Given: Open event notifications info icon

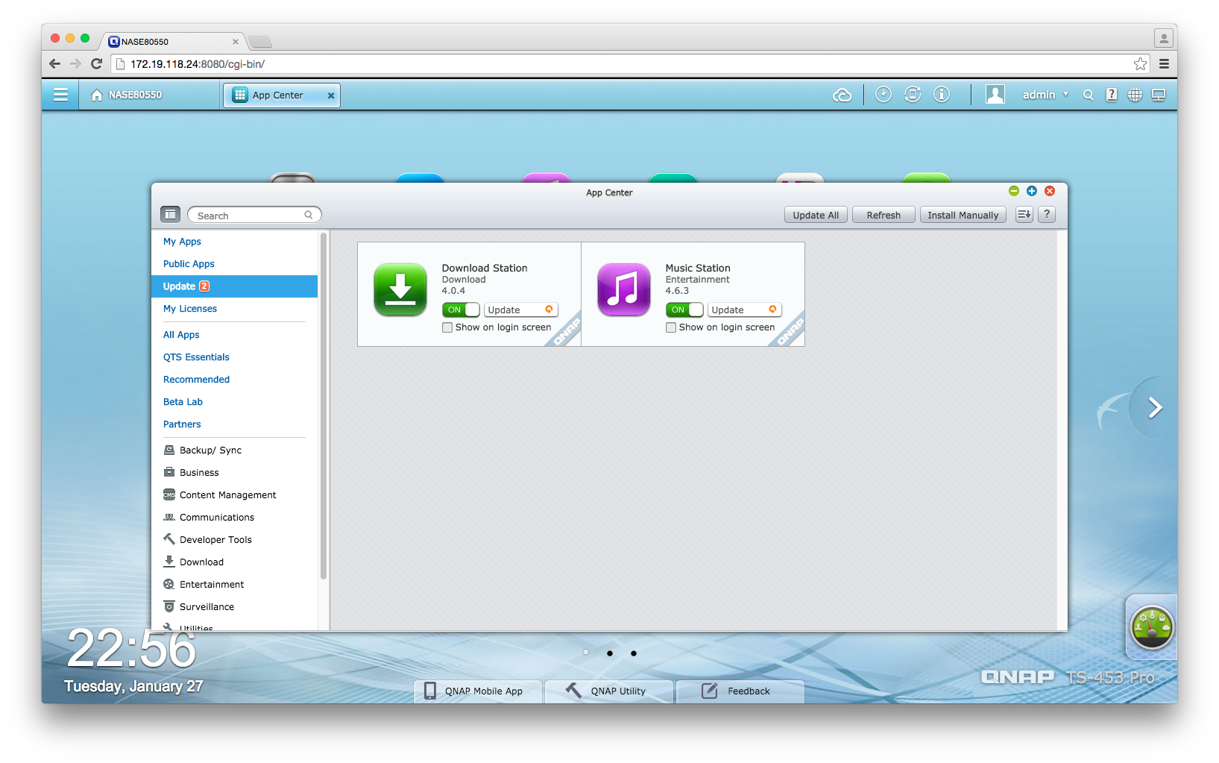Looking at the screenshot, I should [942, 94].
